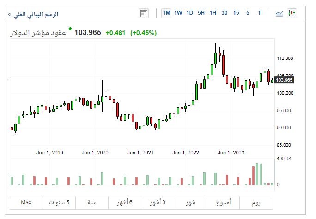
Task: Pick the 15 minute interval
Action: [x=236, y=13]
